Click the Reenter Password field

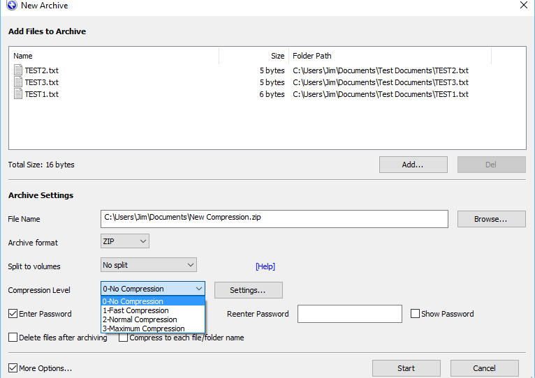tap(350, 314)
